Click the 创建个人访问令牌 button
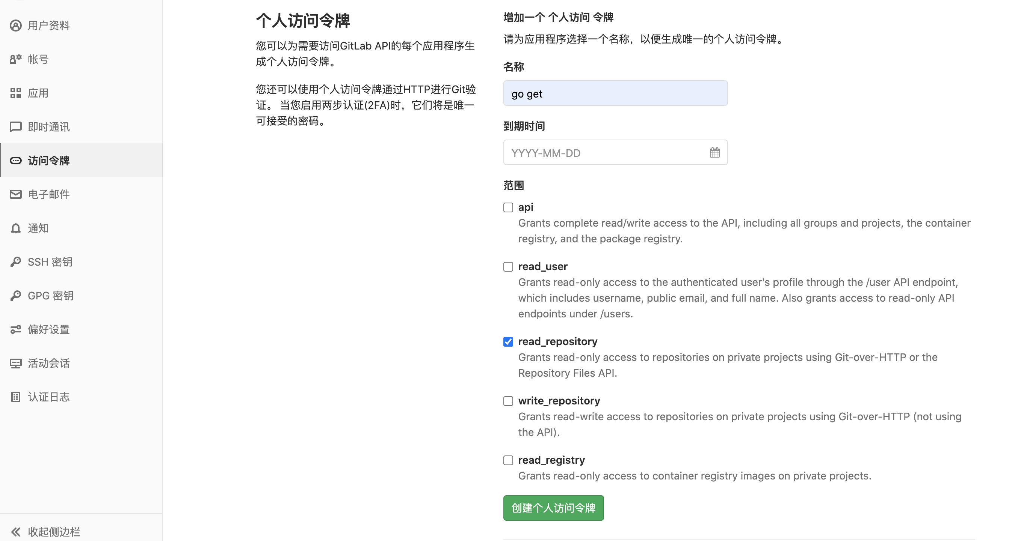The height and width of the screenshot is (541, 1015). (553, 508)
